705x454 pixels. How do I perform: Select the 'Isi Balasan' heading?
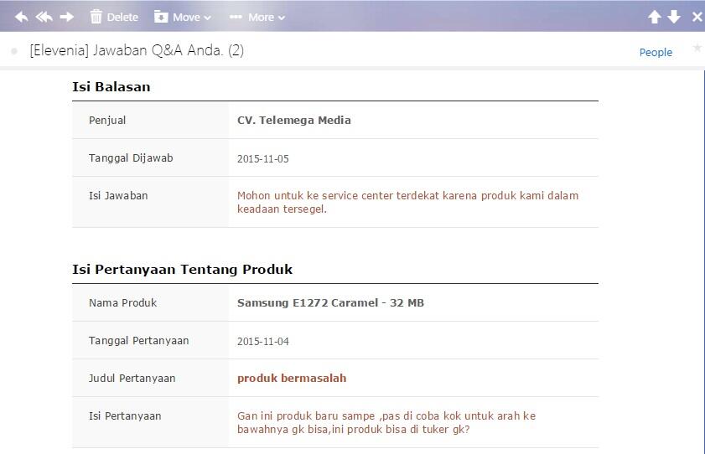coord(111,86)
